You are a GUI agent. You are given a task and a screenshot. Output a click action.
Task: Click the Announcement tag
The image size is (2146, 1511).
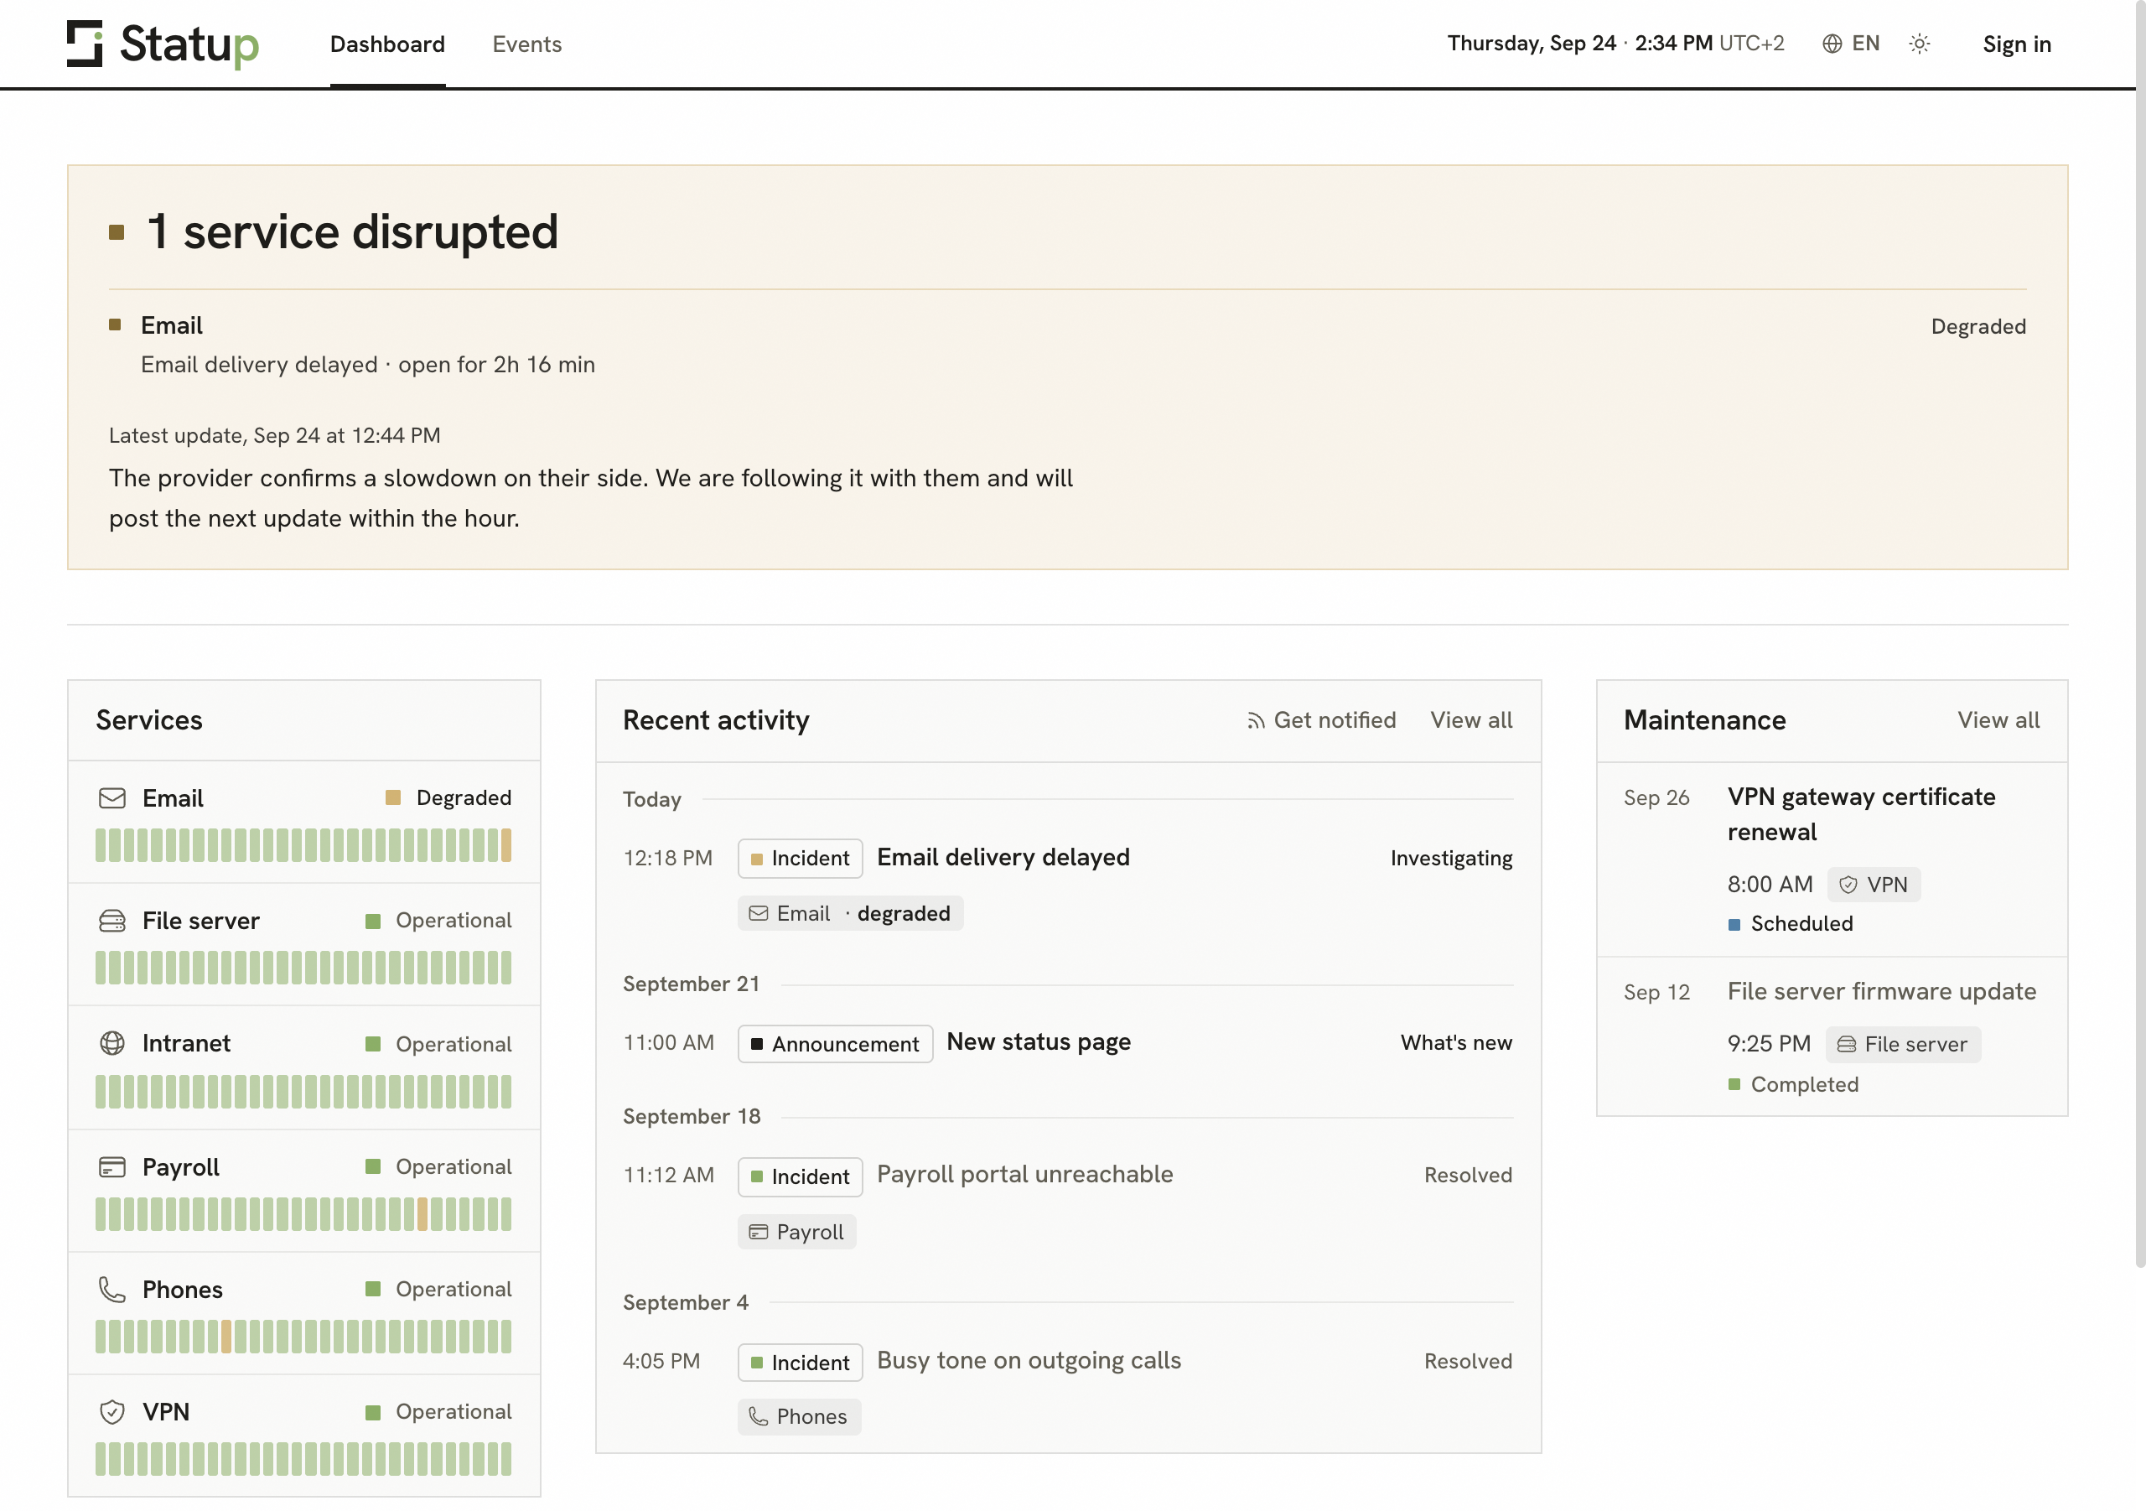835,1043
